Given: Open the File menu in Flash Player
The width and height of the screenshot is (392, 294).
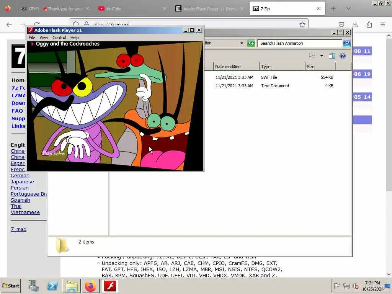Looking at the screenshot, I should click(x=32, y=38).
